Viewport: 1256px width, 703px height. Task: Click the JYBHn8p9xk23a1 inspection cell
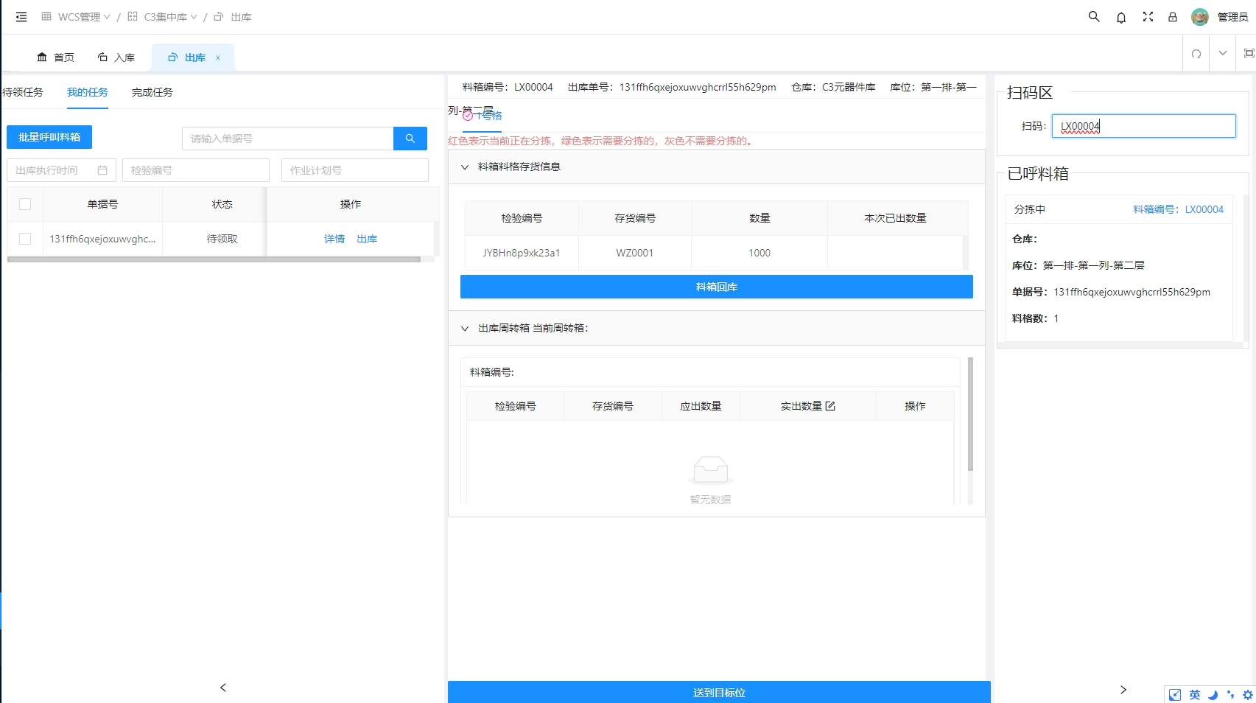[522, 253]
